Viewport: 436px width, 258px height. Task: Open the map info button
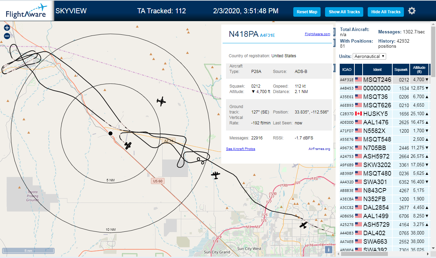328,249
